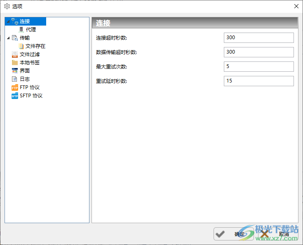
Task: Click the 重试延时秒数 label
Action: (x=111, y=81)
